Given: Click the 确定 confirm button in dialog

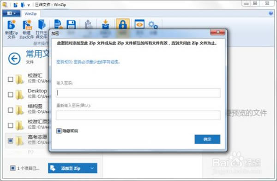Looking at the screenshot, I should click(x=207, y=139).
